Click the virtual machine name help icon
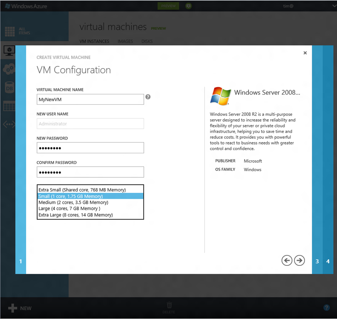This screenshot has height=319, width=337. click(x=148, y=97)
